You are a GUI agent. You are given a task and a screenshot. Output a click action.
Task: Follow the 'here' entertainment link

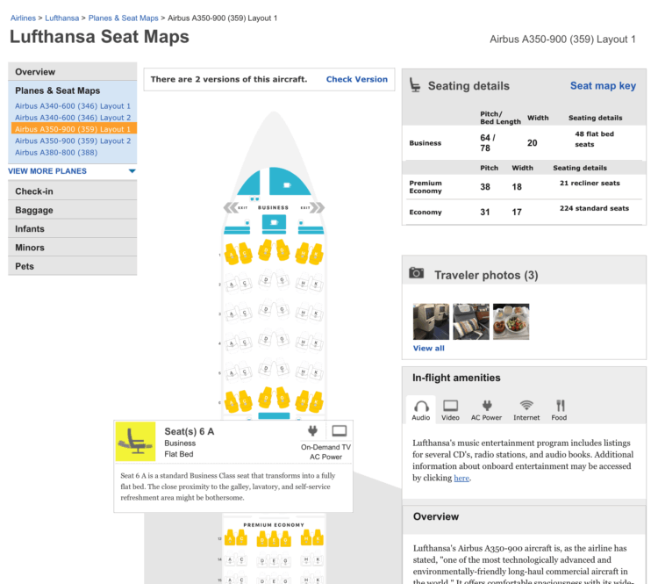point(461,478)
